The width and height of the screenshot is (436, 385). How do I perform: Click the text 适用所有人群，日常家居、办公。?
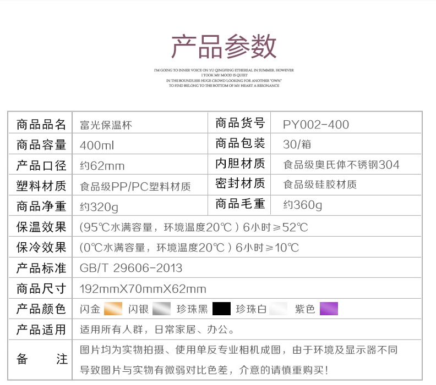coord(157,330)
